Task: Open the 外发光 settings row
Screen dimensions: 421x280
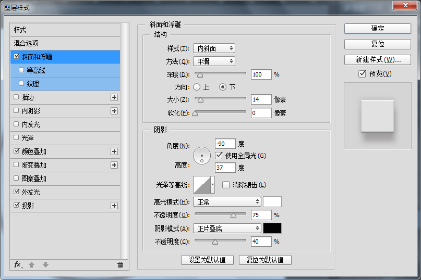Action: click(65, 192)
